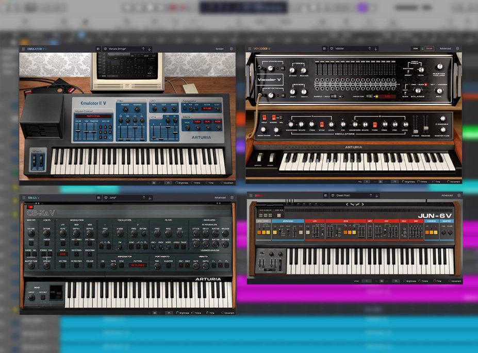The image size is (478, 353).
Task: Click the Emulator II V computer monitor screen
Action: click(127, 65)
